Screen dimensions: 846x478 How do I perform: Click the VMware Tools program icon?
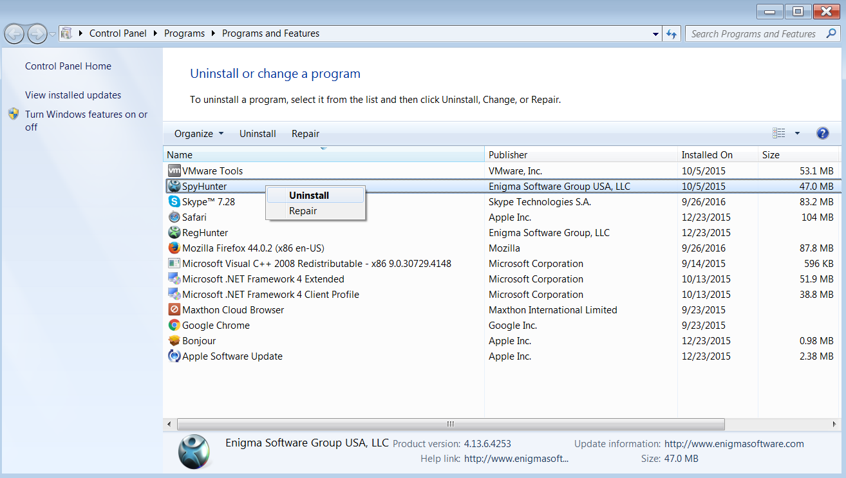tap(174, 171)
